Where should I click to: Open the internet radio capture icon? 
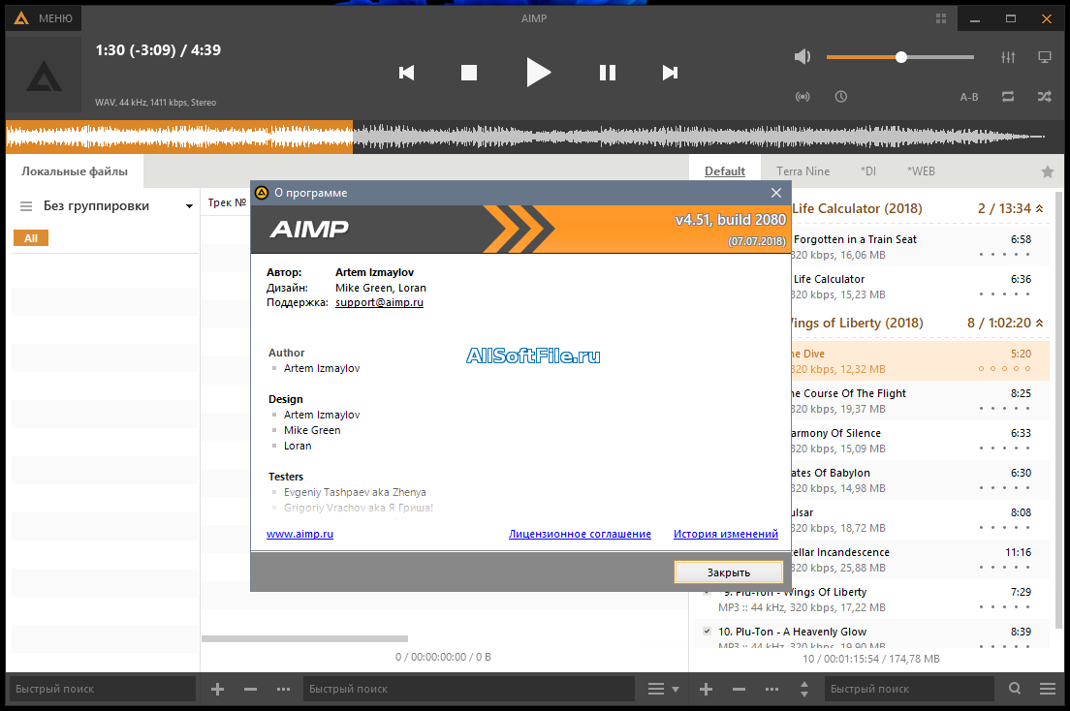[x=802, y=97]
